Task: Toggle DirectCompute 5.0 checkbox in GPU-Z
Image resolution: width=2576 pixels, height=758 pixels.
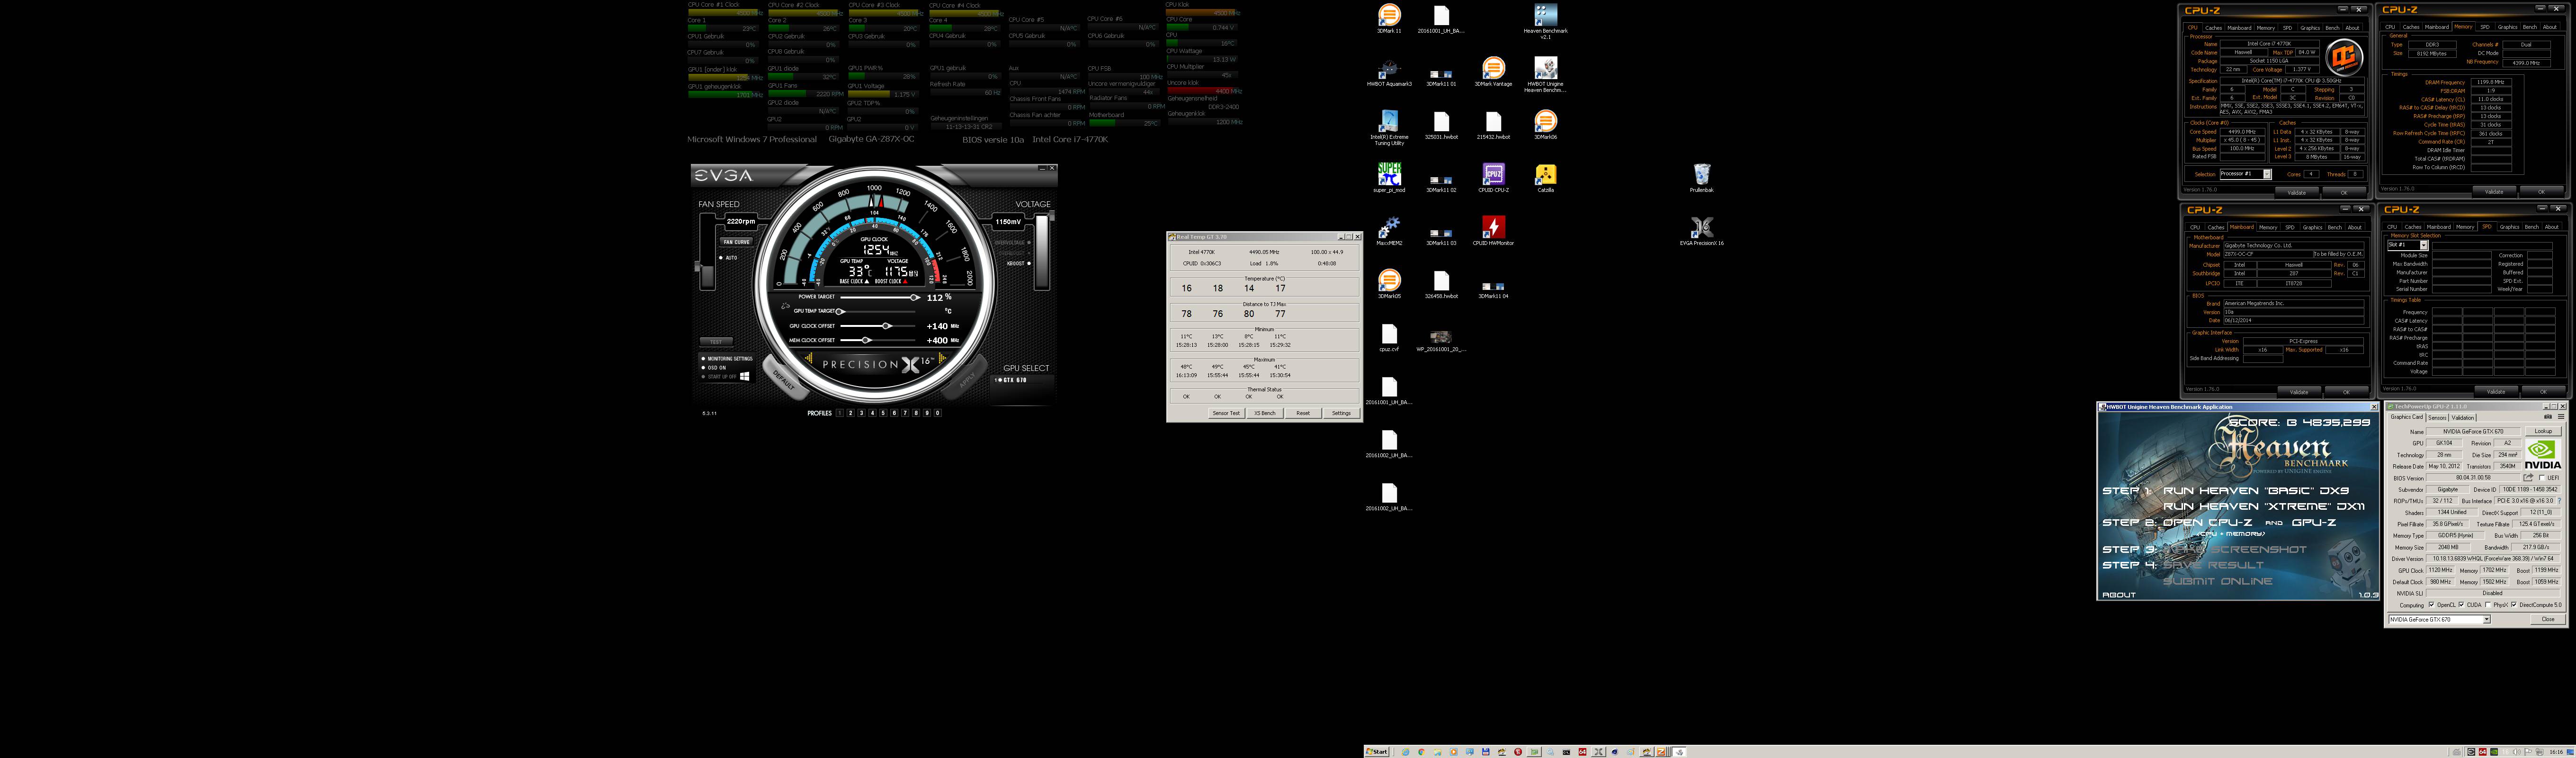Action: click(x=2514, y=604)
